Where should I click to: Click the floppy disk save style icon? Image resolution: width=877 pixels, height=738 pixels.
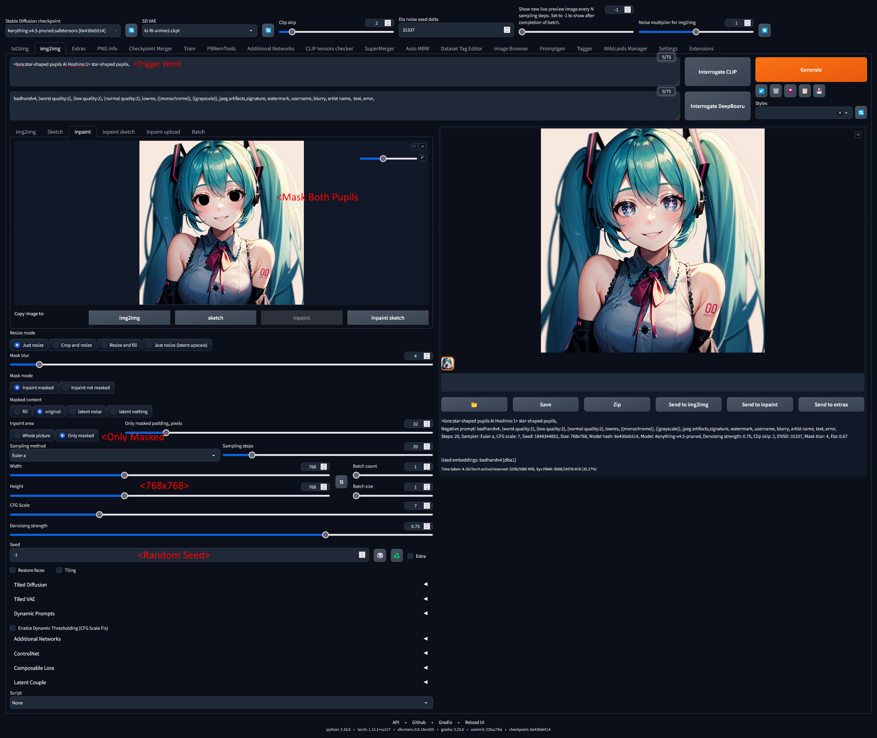[x=819, y=91]
